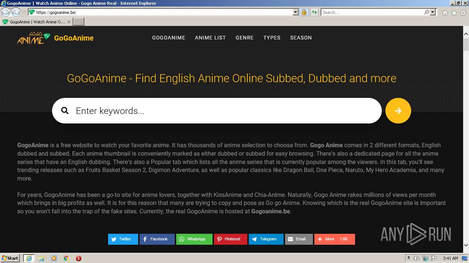
Task: Open Favorites star icon
Action: (x=454, y=13)
